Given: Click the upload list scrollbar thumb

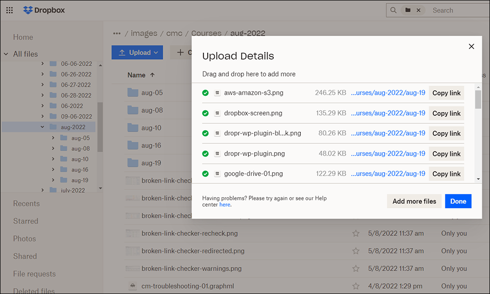Looking at the screenshot, I should 478,100.
